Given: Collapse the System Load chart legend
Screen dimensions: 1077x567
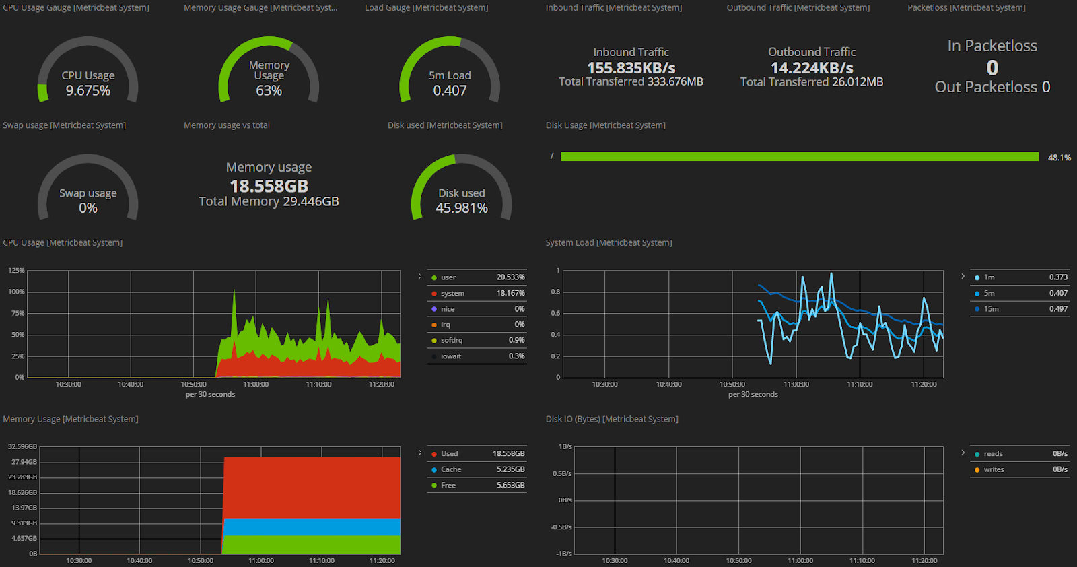Looking at the screenshot, I should pos(963,276).
